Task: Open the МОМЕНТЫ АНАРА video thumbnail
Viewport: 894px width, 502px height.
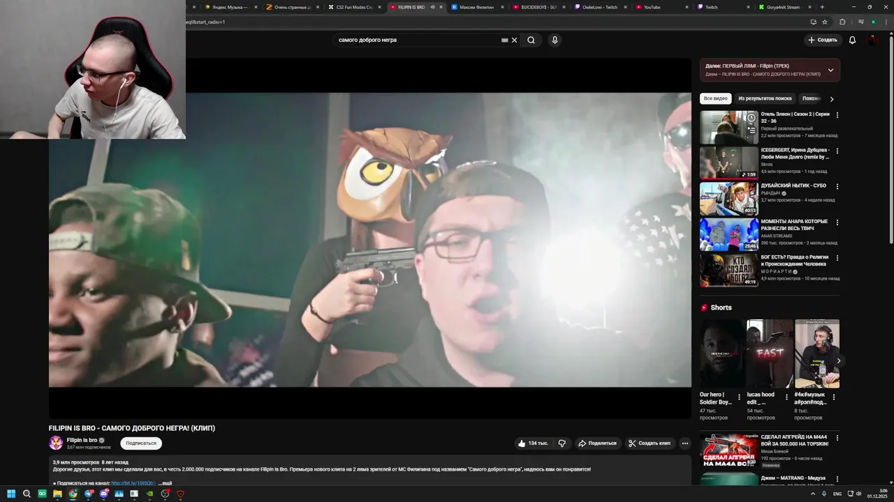Action: coord(729,234)
